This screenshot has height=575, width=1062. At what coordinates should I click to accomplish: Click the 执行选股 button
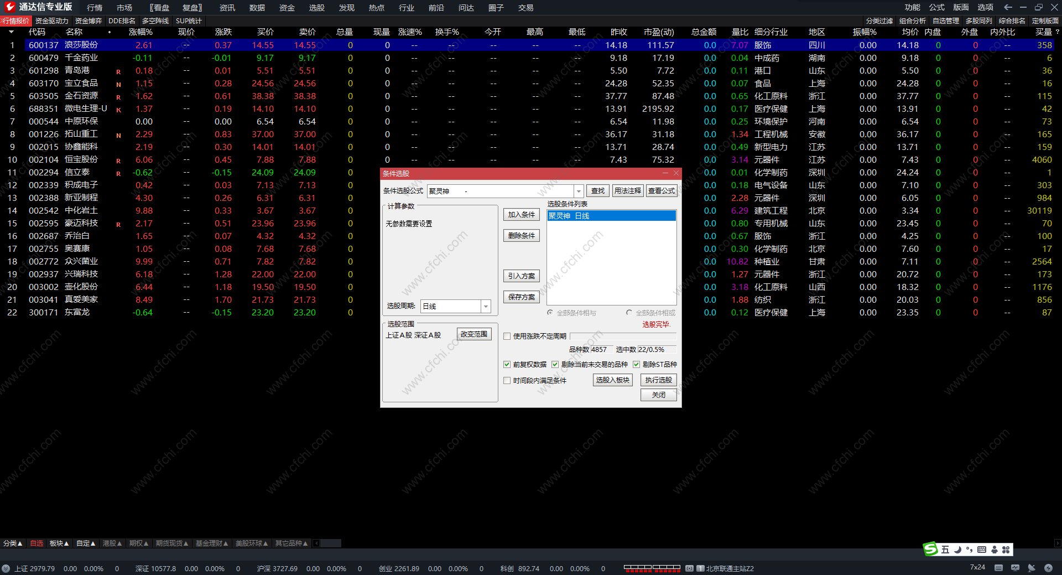658,380
